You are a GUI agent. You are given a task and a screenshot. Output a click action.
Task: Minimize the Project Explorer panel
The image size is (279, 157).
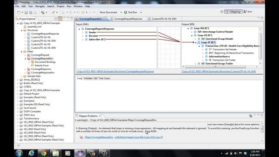tap(68, 18)
